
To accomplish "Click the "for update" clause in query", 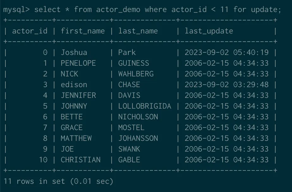I will tap(257, 9).
